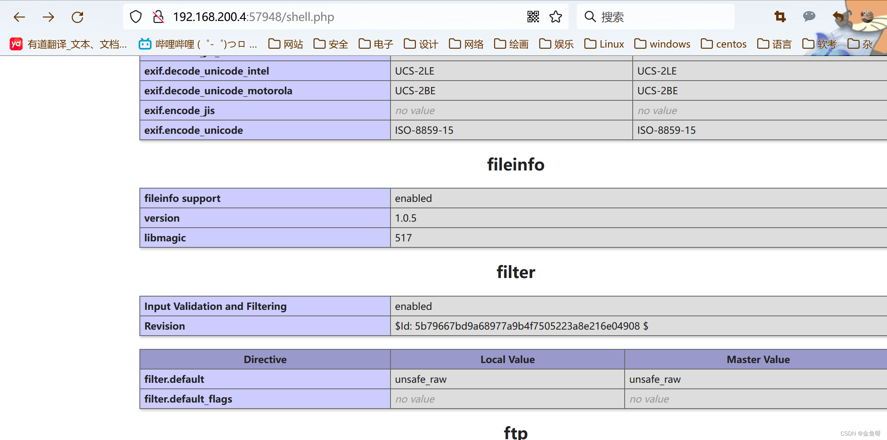887x440 pixels.
Task: Open the 安全 bookmark folder
Action: pyautogui.click(x=331, y=44)
